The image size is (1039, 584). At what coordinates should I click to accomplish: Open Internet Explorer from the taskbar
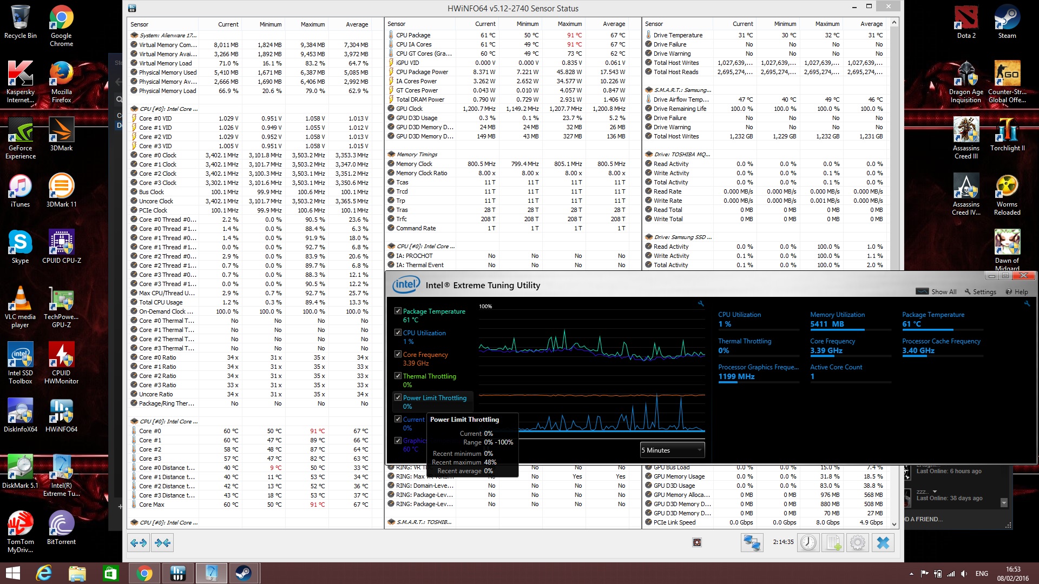coord(44,573)
